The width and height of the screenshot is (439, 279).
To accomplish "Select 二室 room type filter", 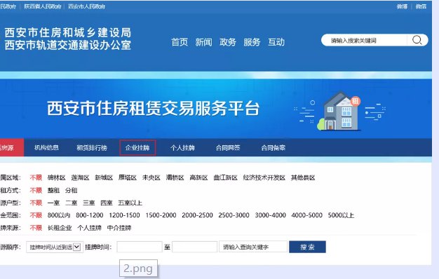I will pos(71,203).
